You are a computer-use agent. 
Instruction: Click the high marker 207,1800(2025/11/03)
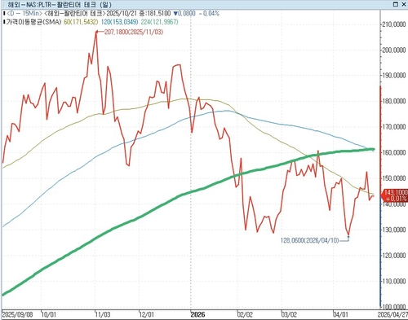click(x=134, y=32)
